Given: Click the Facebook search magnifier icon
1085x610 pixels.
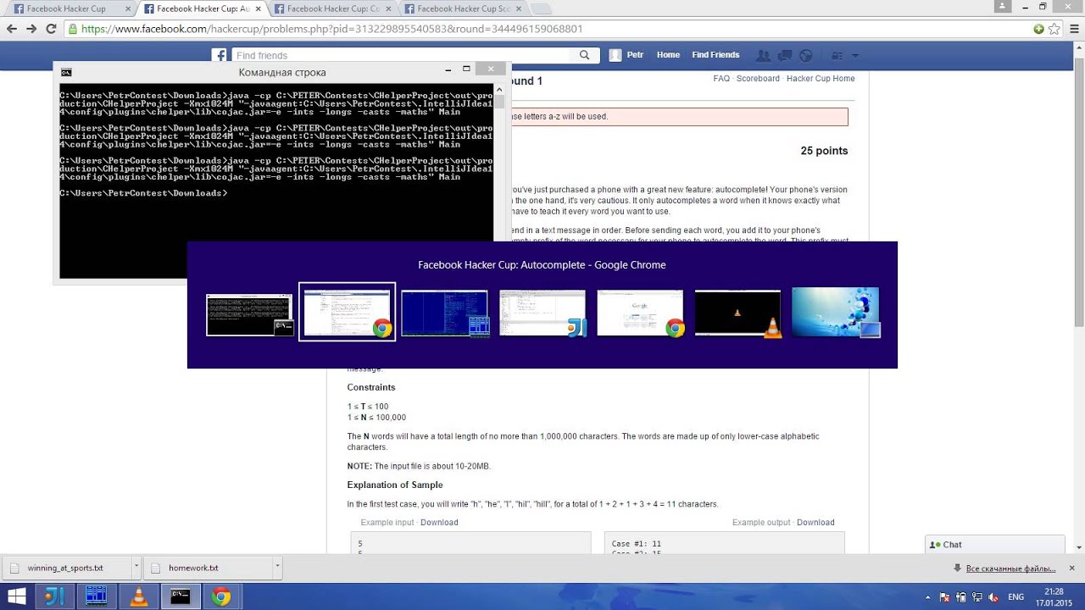Looking at the screenshot, I should click(584, 55).
